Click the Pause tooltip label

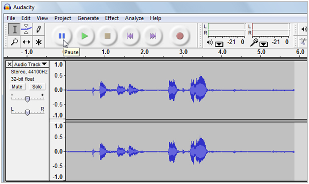[71, 52]
